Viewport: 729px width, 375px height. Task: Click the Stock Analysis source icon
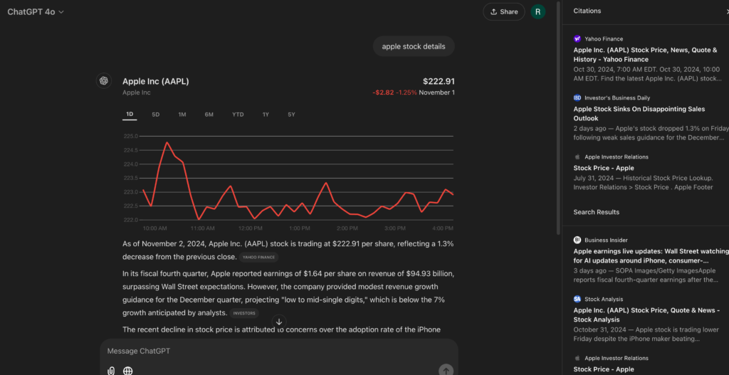(x=577, y=300)
